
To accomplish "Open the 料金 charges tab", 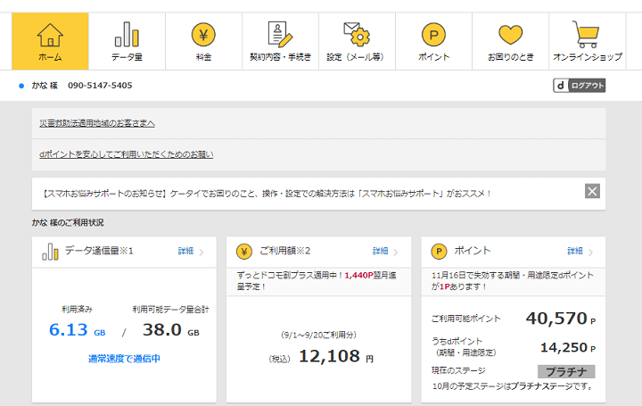I will (x=203, y=41).
